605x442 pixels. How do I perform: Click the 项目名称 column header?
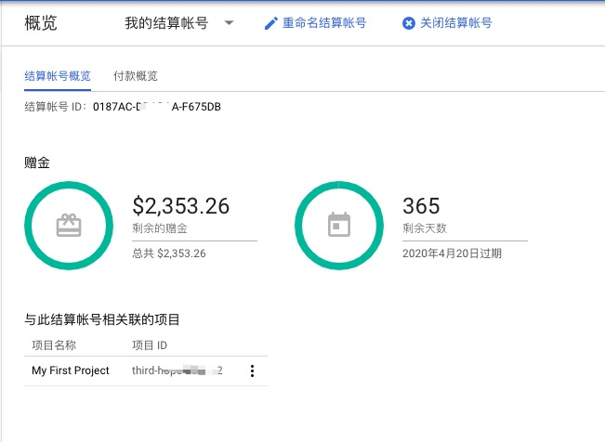tap(57, 345)
